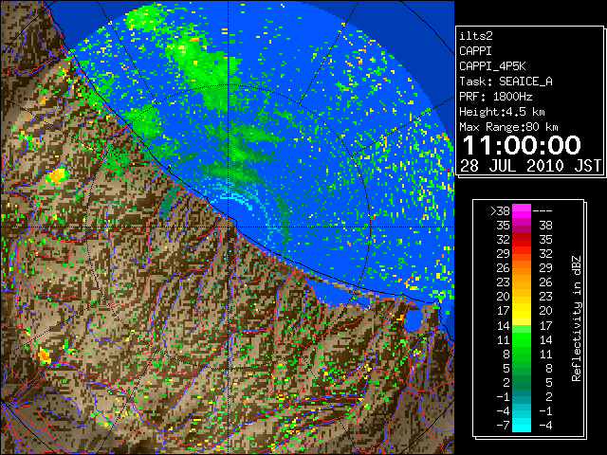Click the 'ilts2' radar site label
607x455 pixels.
(476, 36)
